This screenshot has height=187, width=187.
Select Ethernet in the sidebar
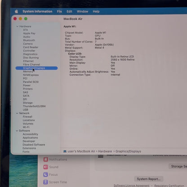[x=28, y=61]
